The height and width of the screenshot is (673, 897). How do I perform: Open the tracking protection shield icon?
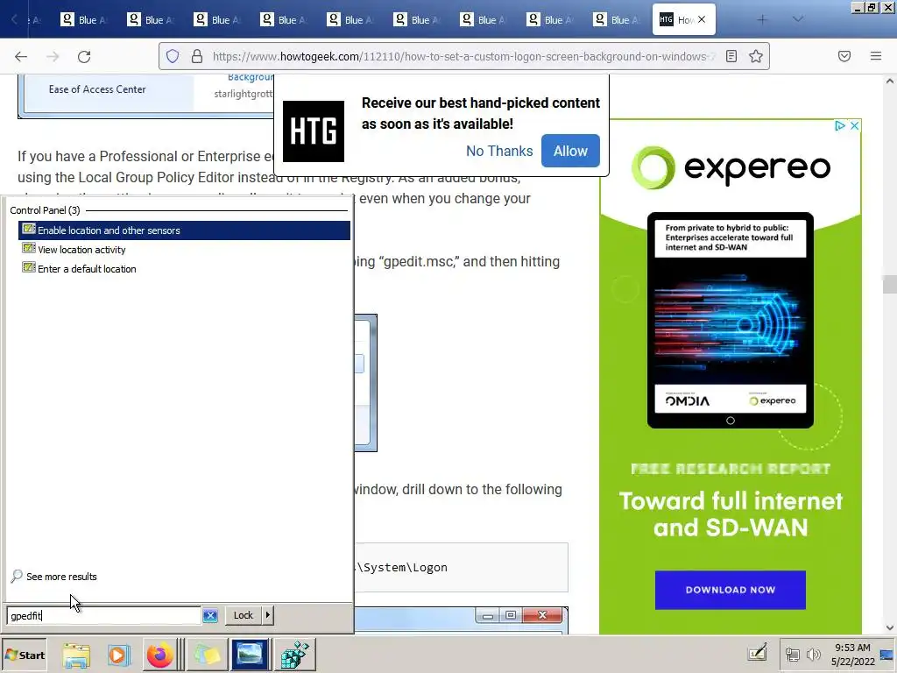click(x=173, y=56)
